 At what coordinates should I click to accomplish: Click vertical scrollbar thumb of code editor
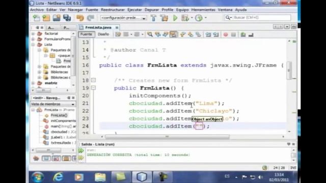coord(289,71)
